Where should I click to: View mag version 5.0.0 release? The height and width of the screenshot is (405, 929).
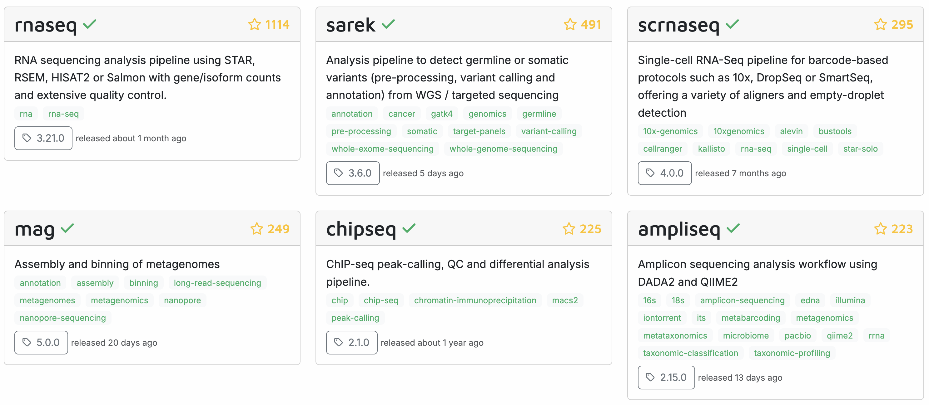(41, 343)
